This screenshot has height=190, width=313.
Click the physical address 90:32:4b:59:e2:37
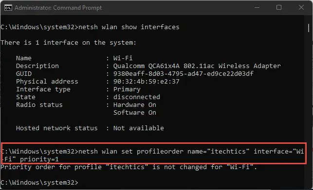147,81
